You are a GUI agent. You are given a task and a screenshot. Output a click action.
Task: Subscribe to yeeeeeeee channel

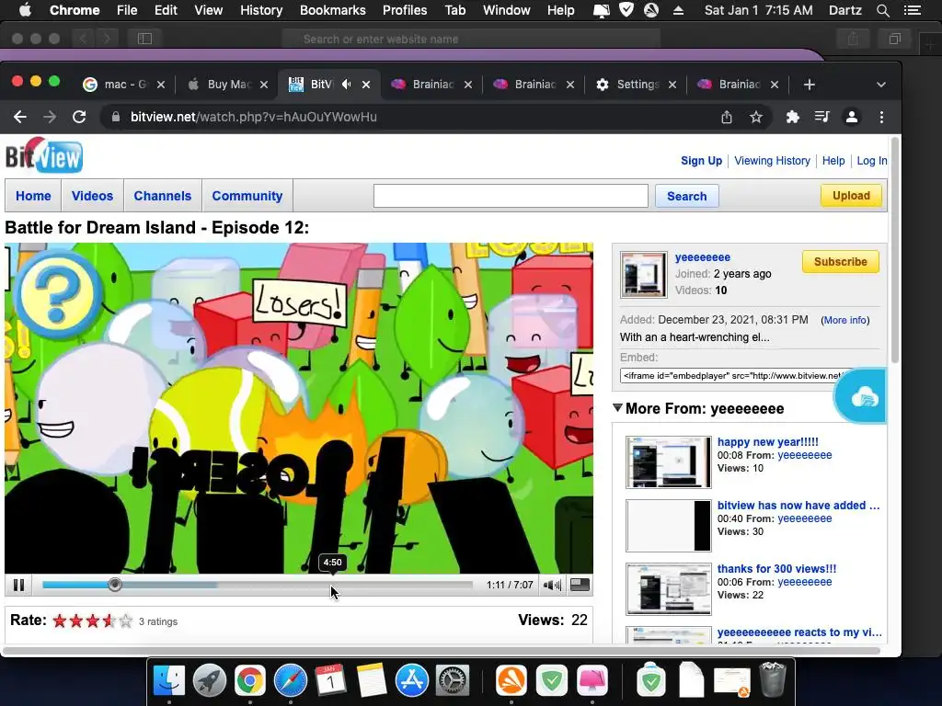[841, 262]
